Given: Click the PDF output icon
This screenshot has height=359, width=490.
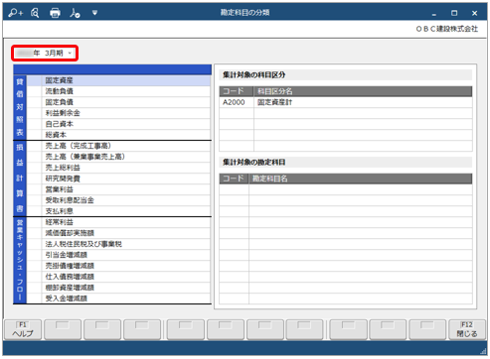Looking at the screenshot, I should point(75,13).
